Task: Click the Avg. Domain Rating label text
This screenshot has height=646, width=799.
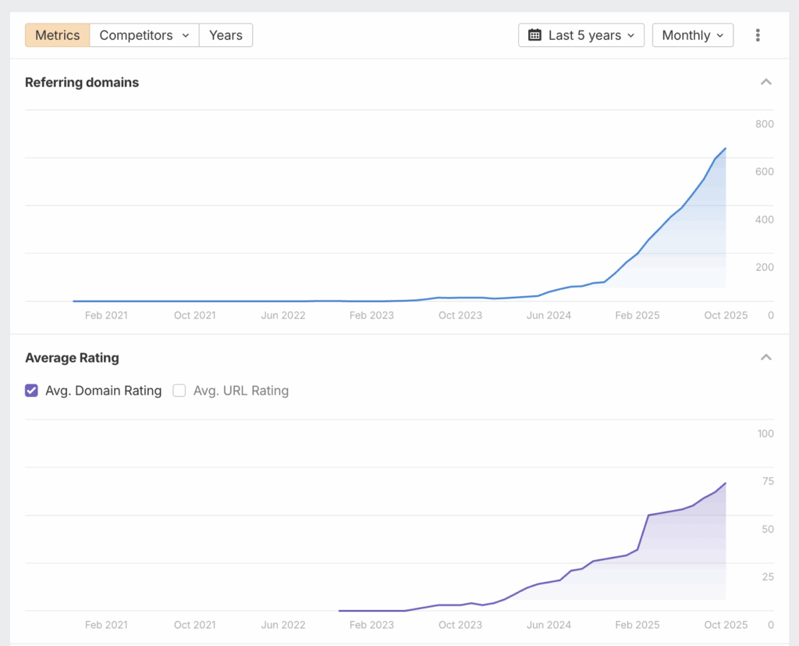Action: (x=104, y=391)
